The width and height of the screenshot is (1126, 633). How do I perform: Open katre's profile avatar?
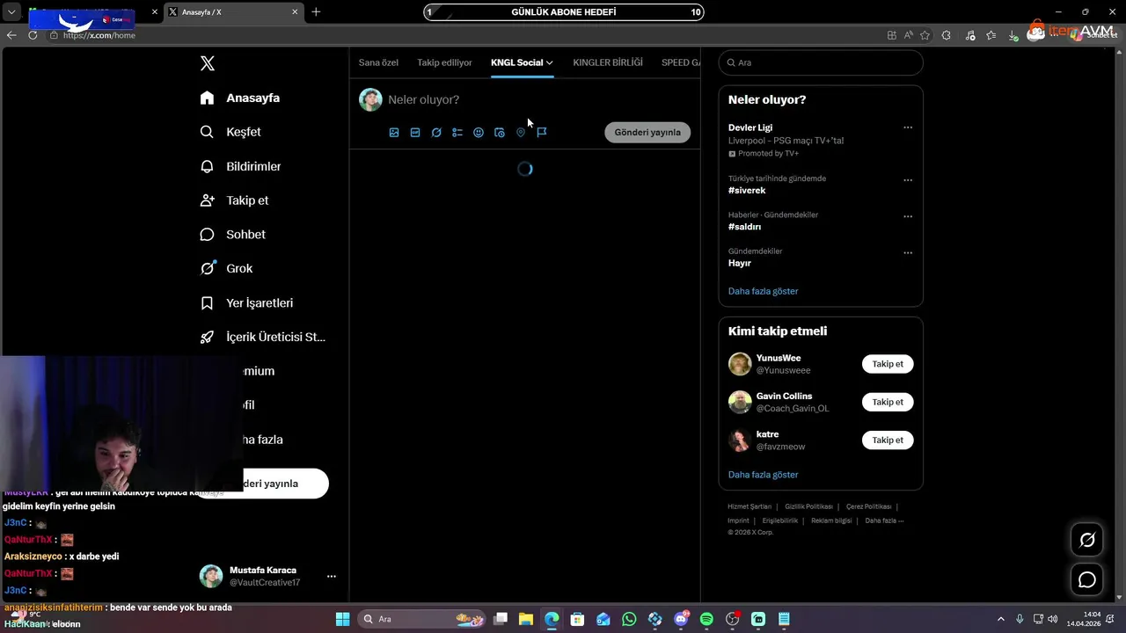740,440
